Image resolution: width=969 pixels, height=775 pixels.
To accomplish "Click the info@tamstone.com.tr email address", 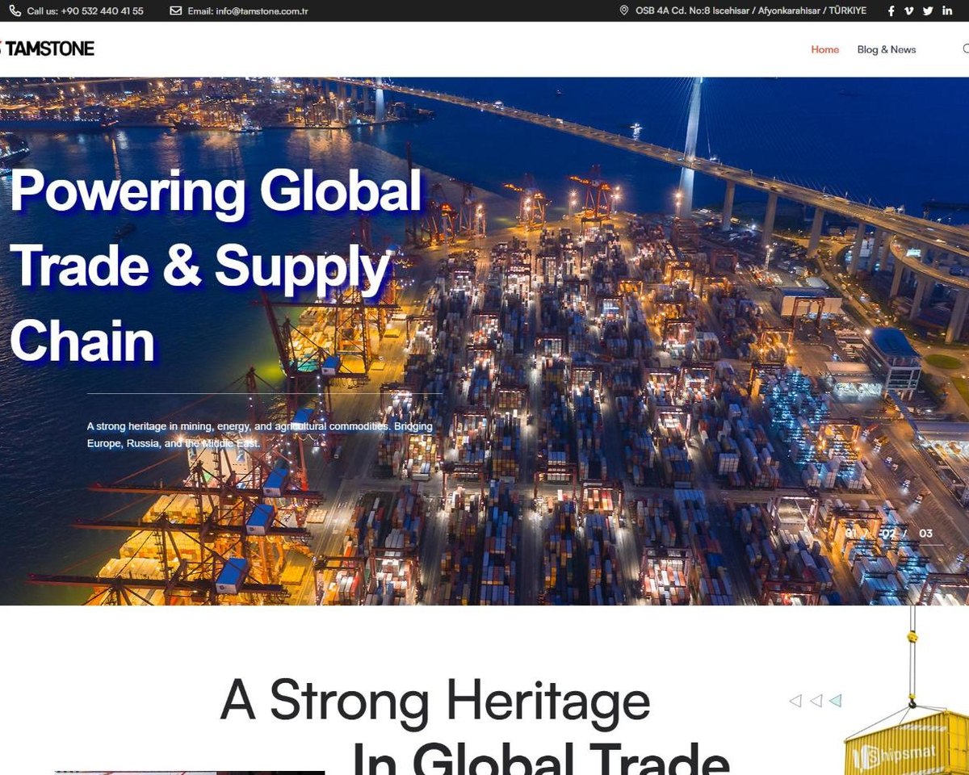I will [x=262, y=11].
